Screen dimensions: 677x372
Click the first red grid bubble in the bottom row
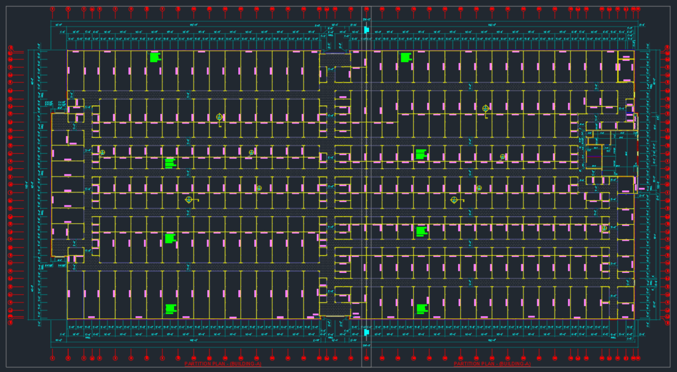tap(53, 358)
